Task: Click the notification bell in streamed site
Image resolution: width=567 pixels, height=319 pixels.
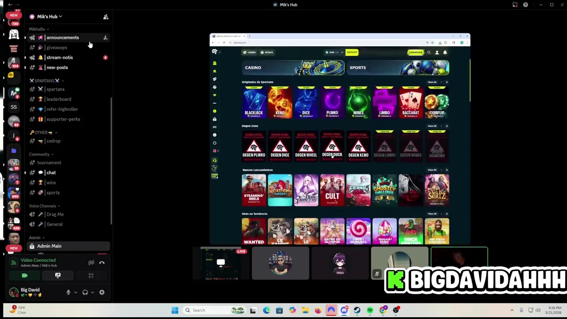Action: (x=445, y=52)
